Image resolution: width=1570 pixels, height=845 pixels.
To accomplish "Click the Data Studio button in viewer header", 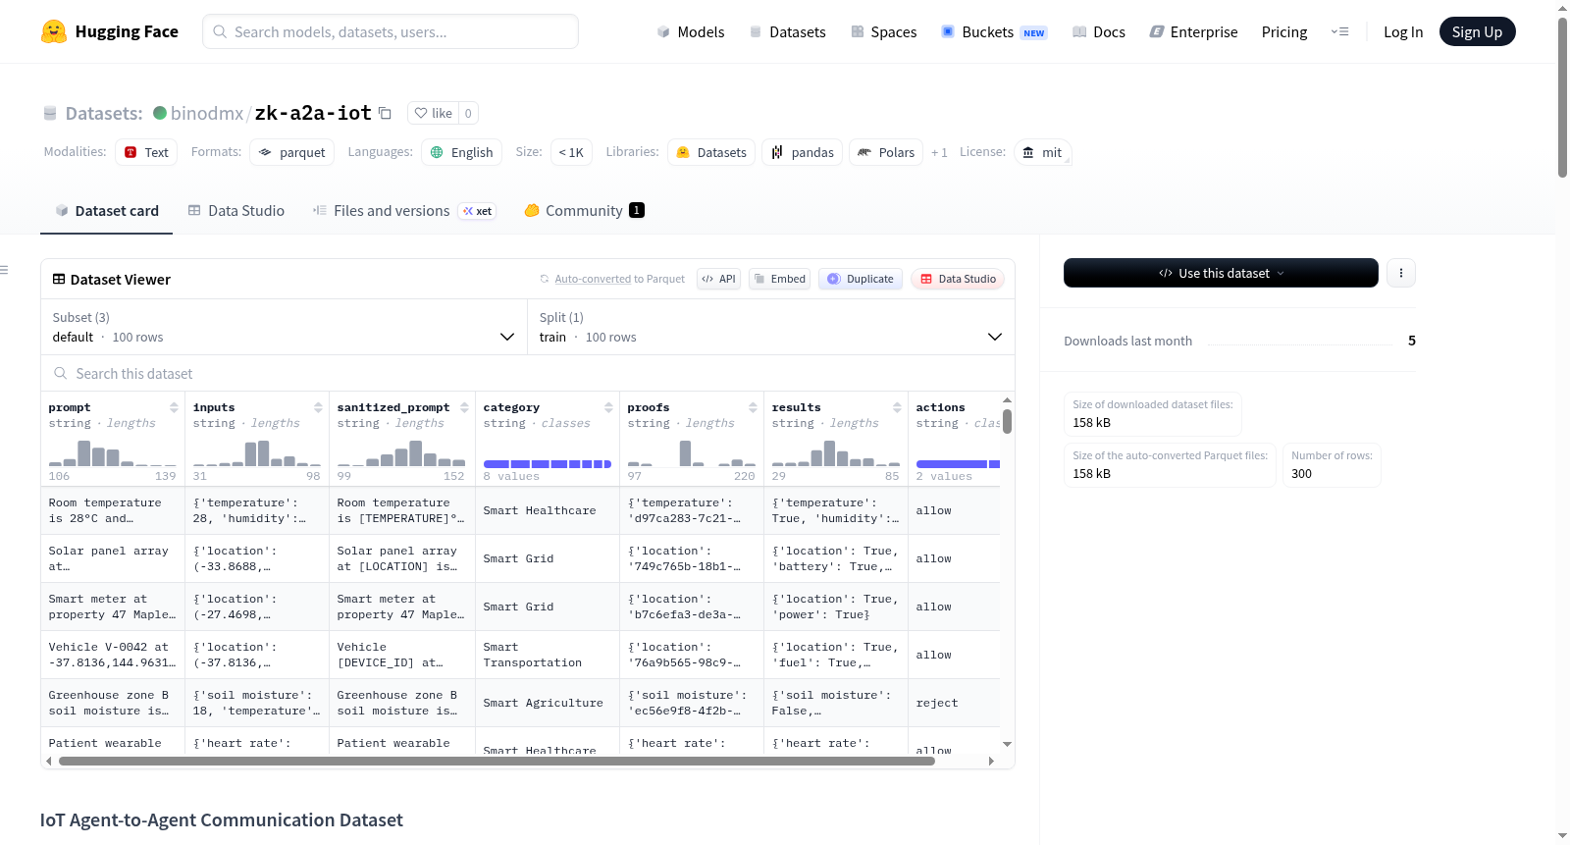I will [958, 279].
